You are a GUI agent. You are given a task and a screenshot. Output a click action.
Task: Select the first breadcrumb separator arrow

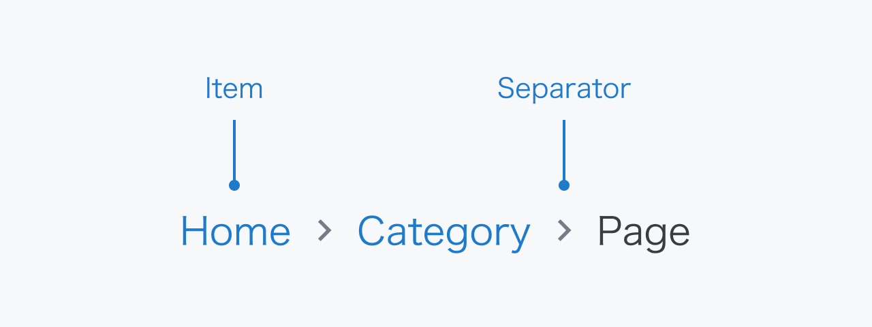tap(325, 232)
